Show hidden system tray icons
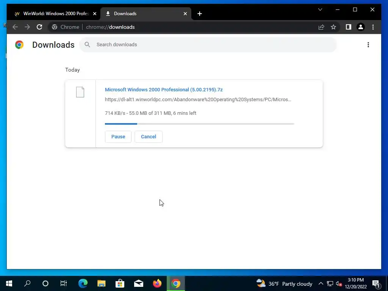Viewport: 388px width, 291px height. [321, 283]
